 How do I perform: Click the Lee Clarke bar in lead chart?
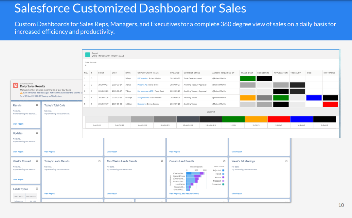tap(190, 184)
